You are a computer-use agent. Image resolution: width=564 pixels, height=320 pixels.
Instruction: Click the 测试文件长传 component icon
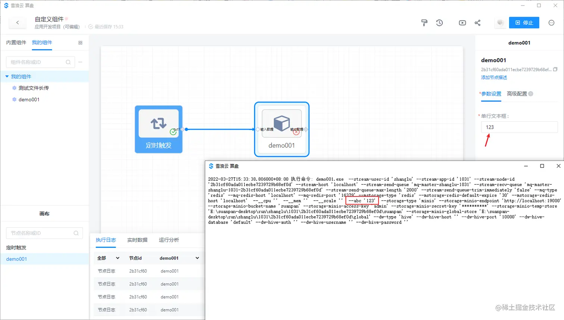[x=14, y=88]
